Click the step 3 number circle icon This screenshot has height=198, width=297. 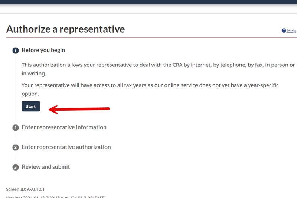(x=16, y=168)
